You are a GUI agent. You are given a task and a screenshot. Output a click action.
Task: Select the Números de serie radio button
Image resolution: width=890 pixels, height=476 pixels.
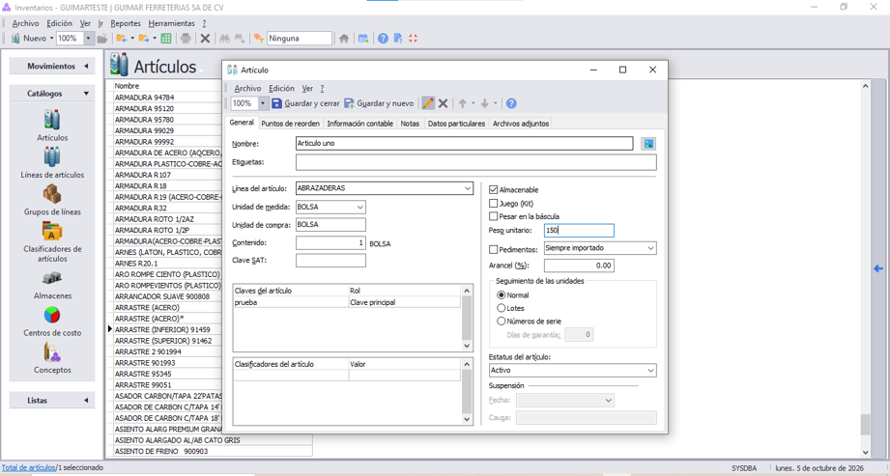[x=502, y=322]
